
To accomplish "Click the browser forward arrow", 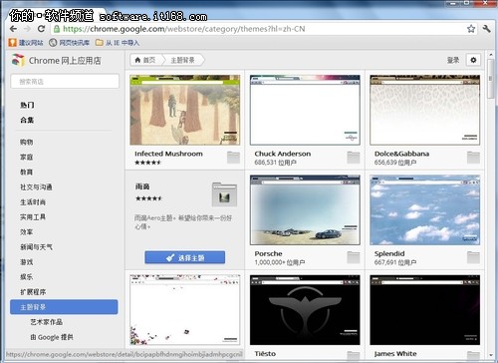I will pyautogui.click(x=27, y=29).
